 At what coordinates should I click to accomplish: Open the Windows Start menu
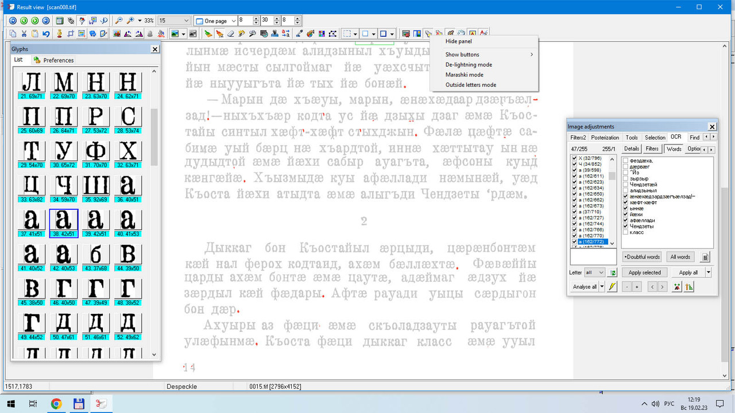[x=11, y=404]
